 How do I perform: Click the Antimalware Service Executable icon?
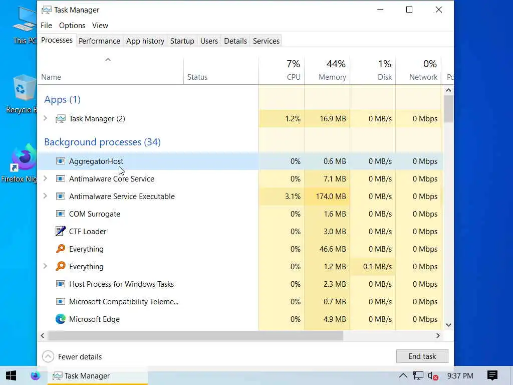point(61,196)
